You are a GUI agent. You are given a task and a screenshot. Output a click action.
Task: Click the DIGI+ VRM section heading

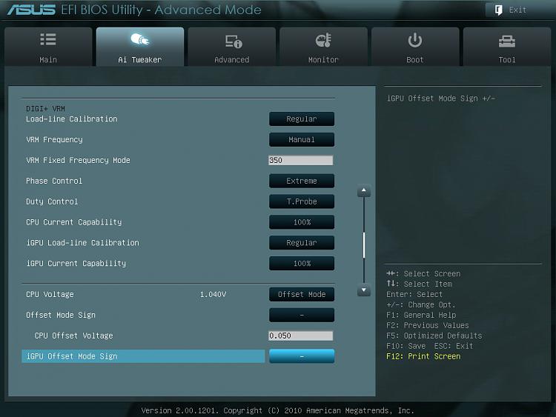[45, 108]
